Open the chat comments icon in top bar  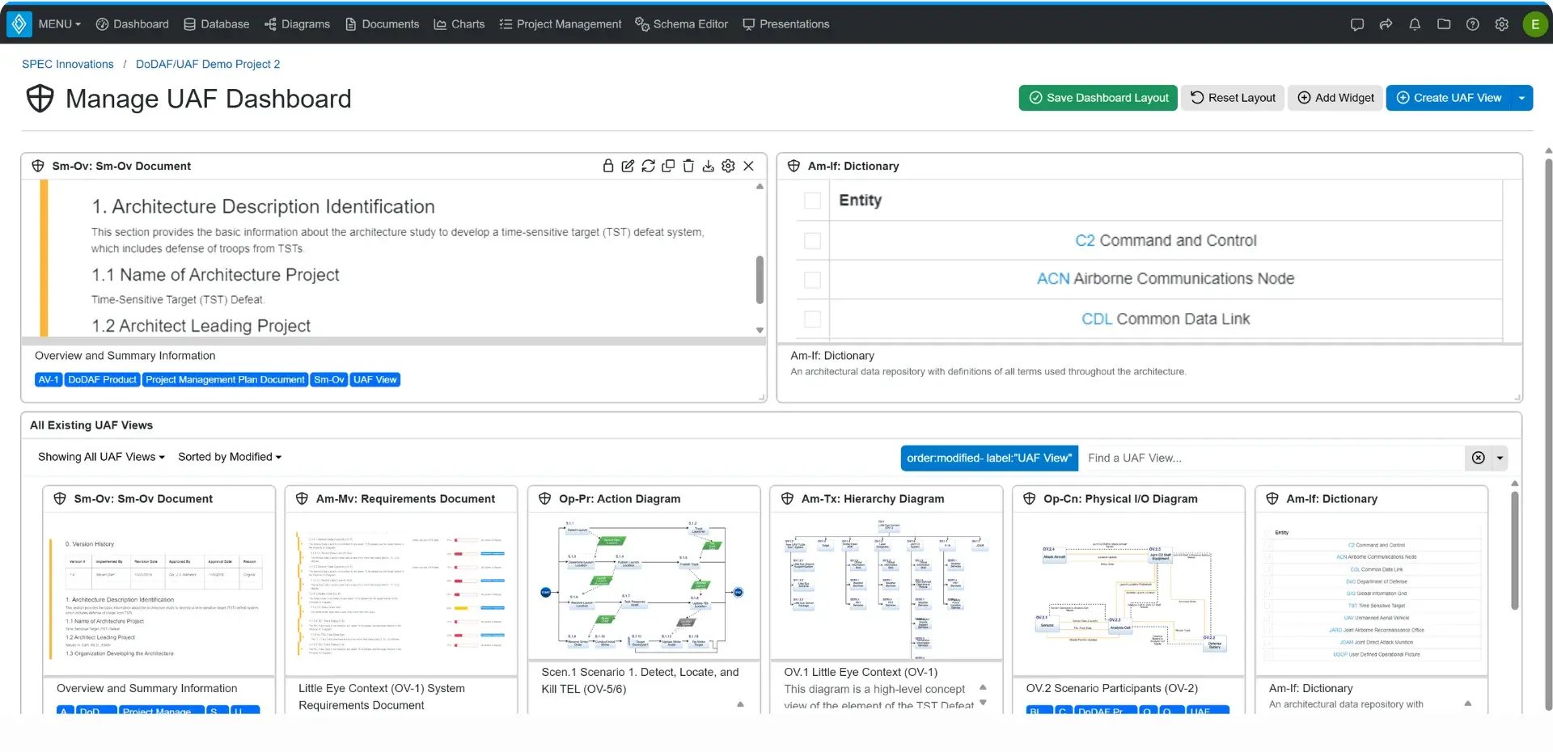[1357, 24]
